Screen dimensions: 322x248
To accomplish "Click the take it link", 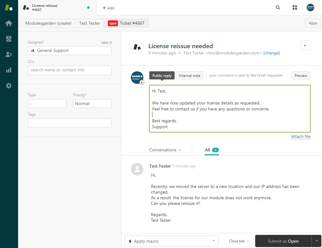I will [x=107, y=42].
